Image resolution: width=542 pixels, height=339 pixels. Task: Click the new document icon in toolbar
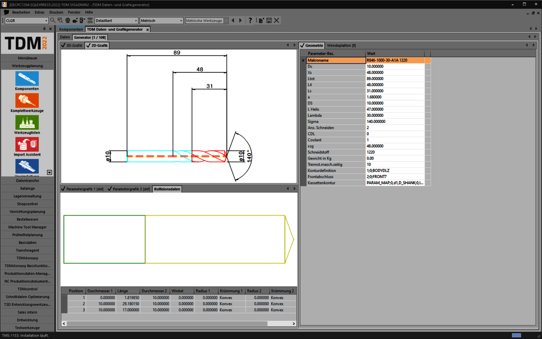coord(261,20)
